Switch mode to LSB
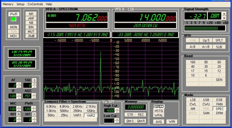Image resolution: width=232 pixels, height=128 pixels. point(193,100)
